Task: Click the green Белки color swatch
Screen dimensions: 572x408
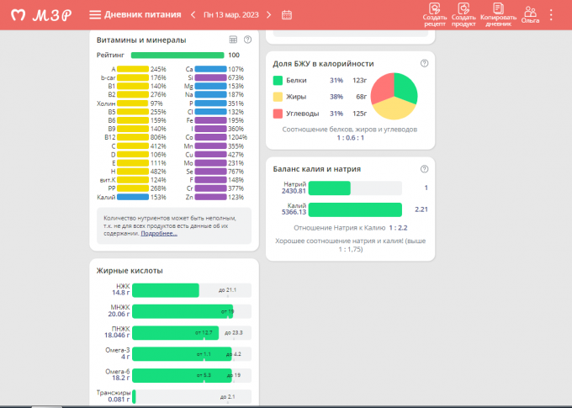Action: [x=278, y=80]
